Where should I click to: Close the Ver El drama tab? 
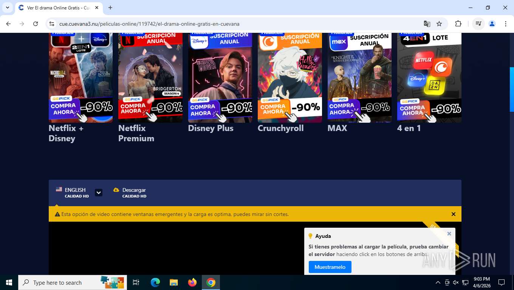[97, 8]
